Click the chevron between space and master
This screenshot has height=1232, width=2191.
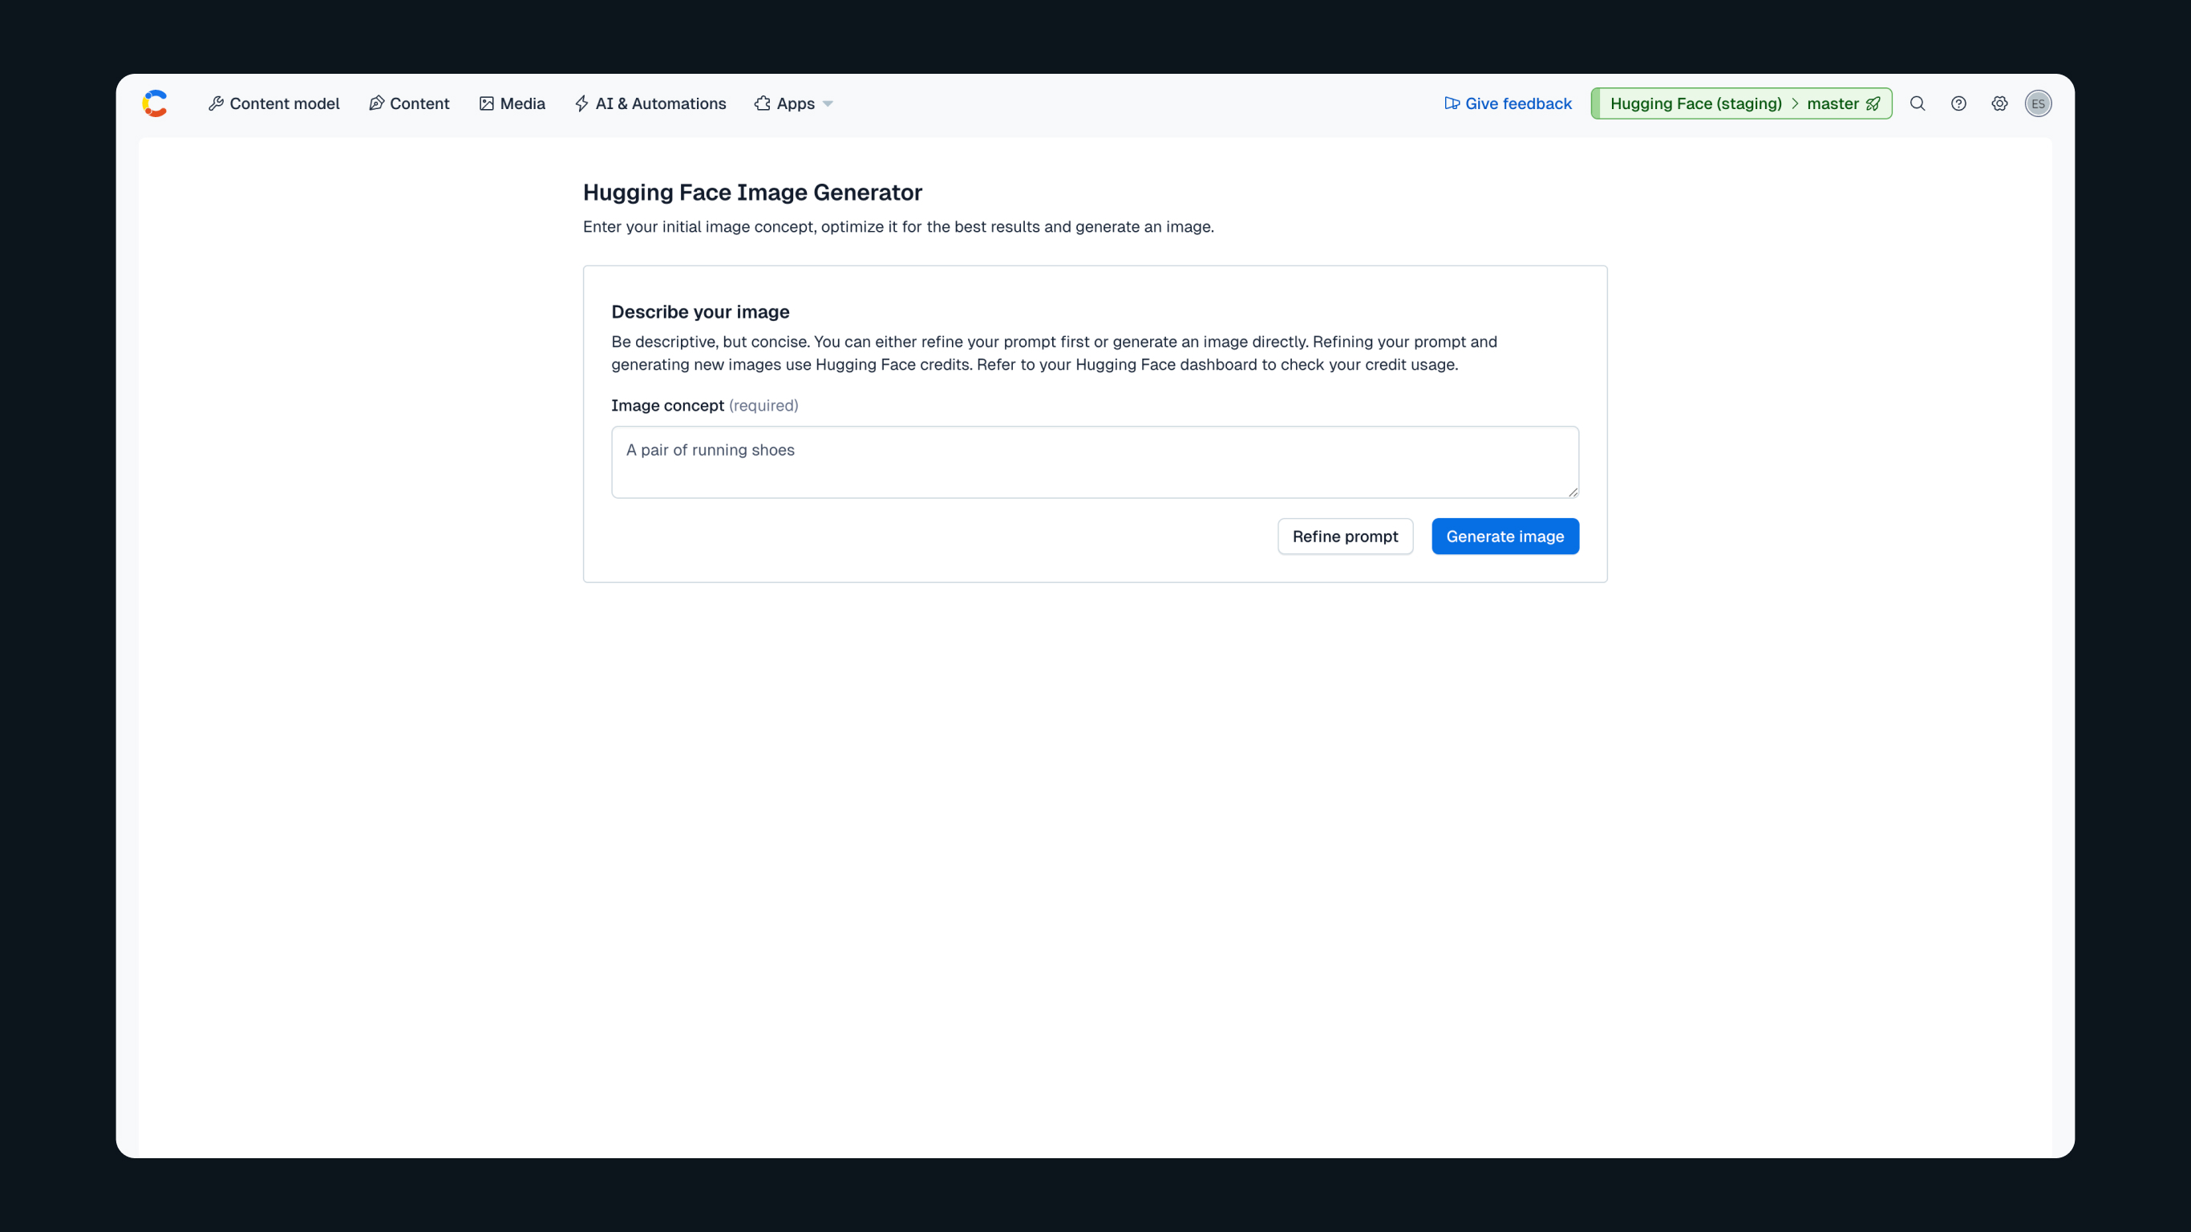point(1795,103)
